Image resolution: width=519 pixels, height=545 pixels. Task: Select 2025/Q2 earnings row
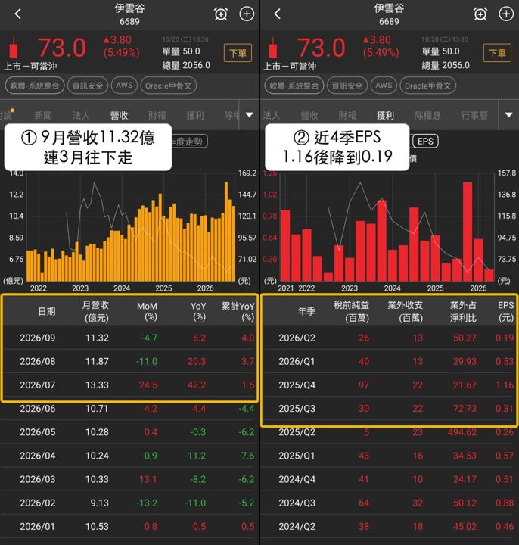(x=389, y=432)
